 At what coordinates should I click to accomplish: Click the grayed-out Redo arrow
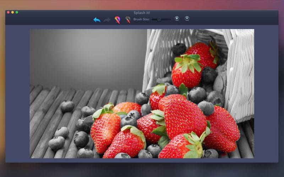pyautogui.click(x=107, y=20)
